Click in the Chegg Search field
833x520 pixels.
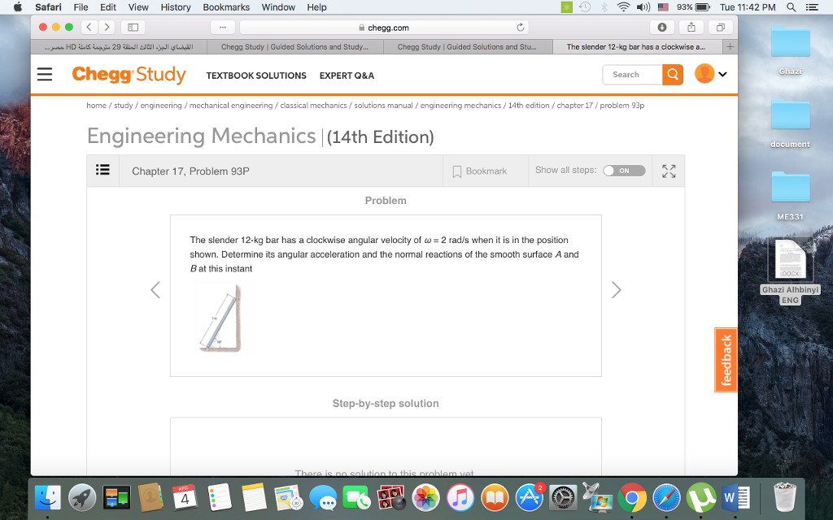click(x=633, y=75)
